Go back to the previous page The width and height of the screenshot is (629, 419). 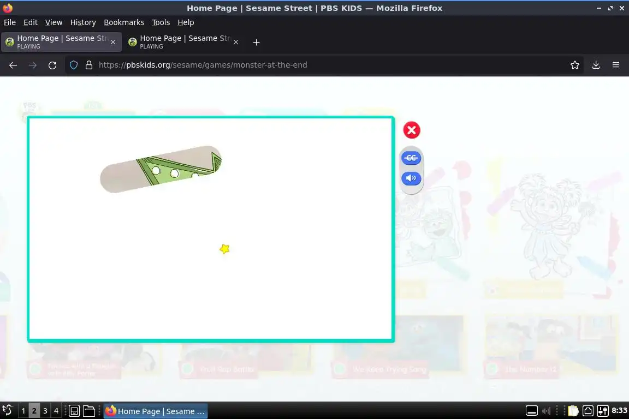(x=13, y=65)
